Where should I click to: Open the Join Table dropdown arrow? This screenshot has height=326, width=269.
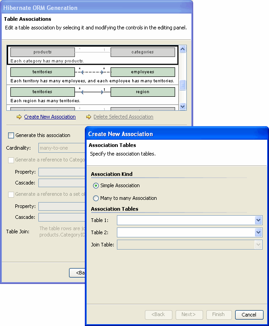(x=258, y=245)
